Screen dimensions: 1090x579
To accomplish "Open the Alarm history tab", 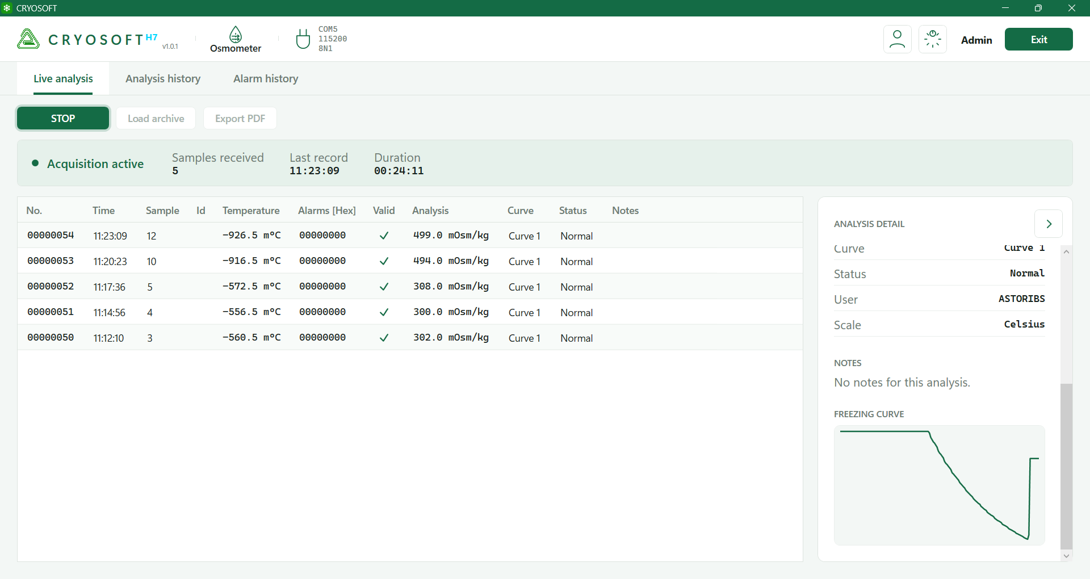I will [266, 78].
